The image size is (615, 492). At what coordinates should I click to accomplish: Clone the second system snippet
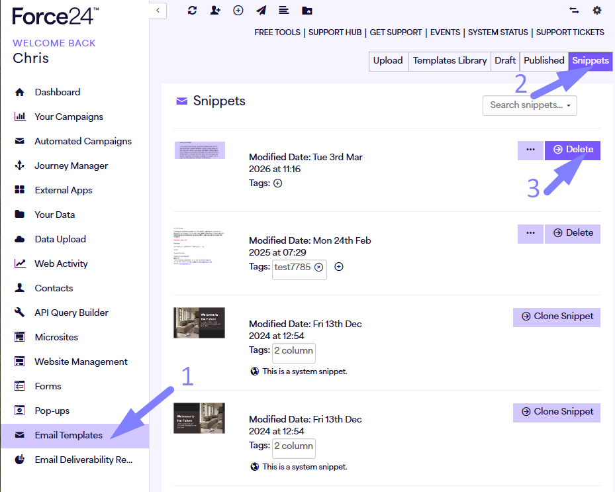557,413
